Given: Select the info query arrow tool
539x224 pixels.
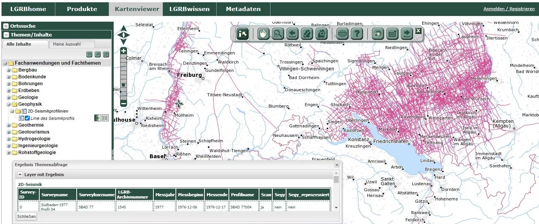Looking at the screenshot, I should [x=243, y=34].
